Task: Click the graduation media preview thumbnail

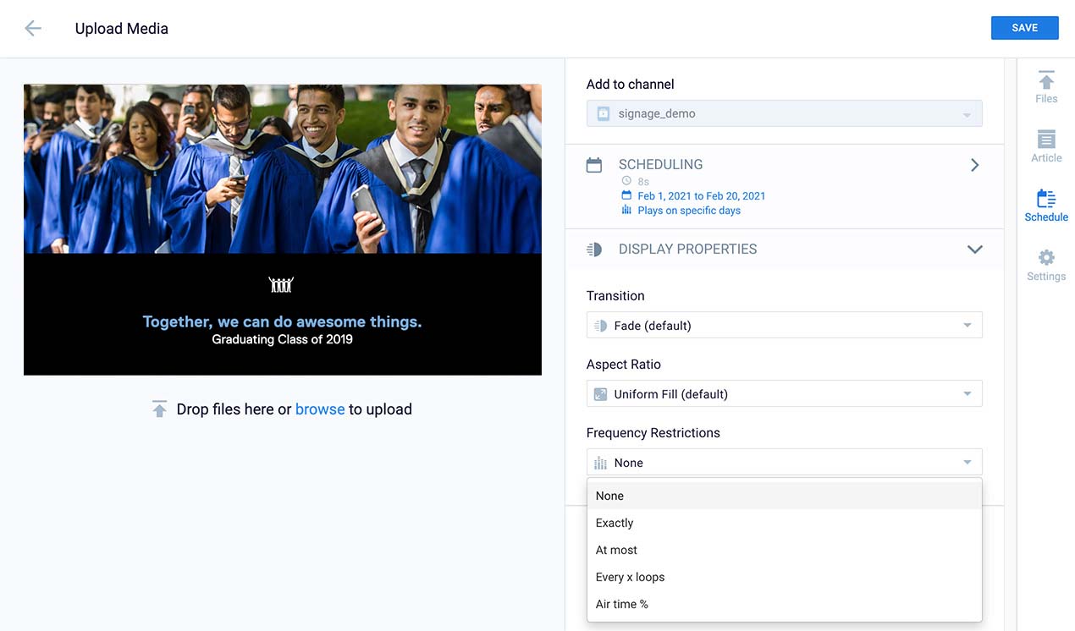Action: pyautogui.click(x=283, y=229)
